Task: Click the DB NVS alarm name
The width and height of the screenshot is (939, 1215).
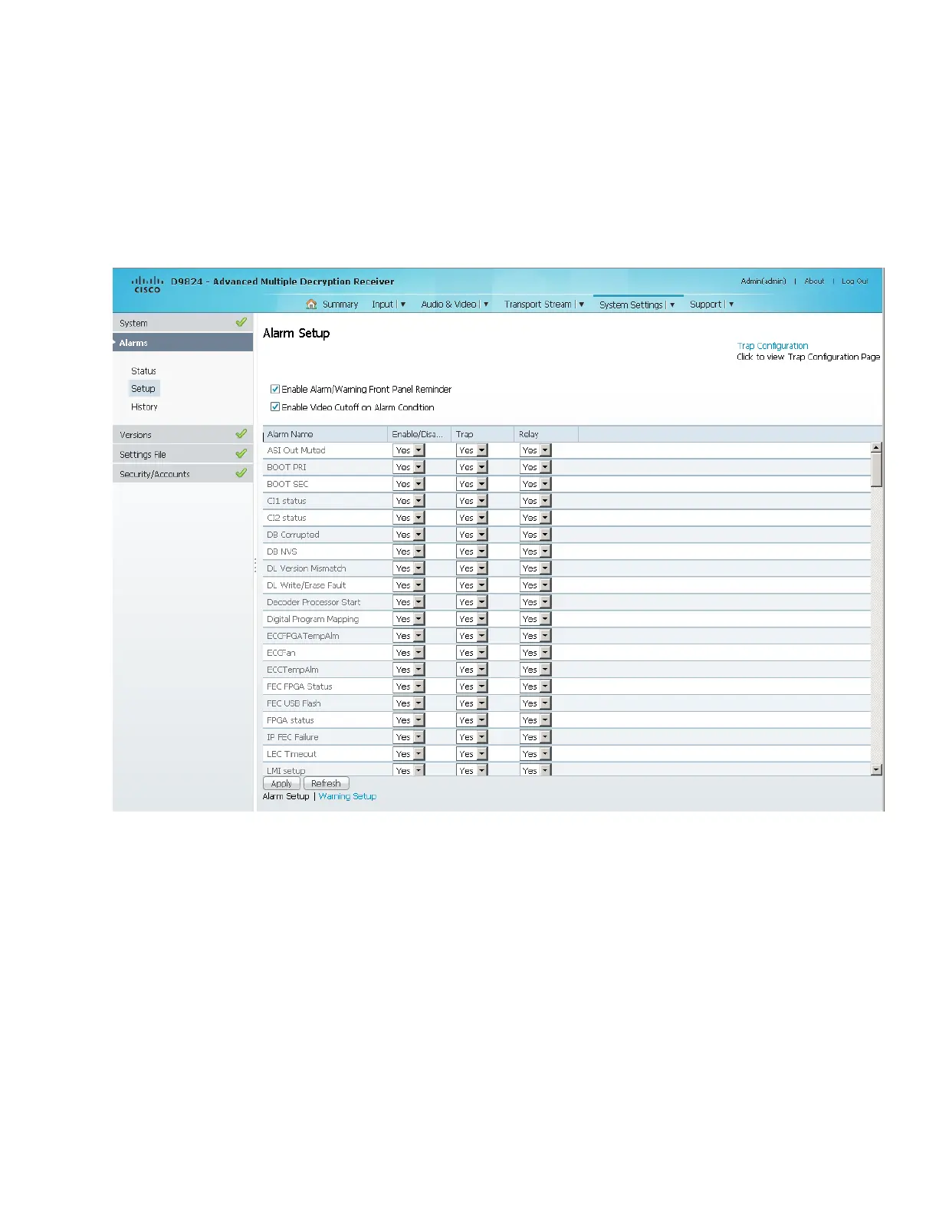Action: [x=281, y=552]
